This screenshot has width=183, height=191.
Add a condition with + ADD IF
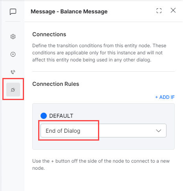pyautogui.click(x=165, y=97)
